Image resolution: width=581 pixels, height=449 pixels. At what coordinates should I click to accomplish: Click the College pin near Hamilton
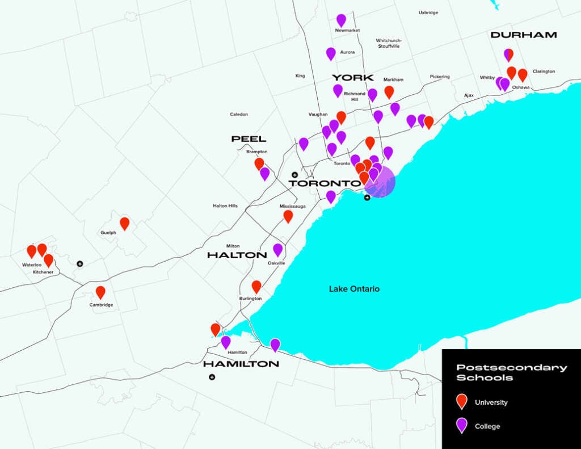coord(227,341)
